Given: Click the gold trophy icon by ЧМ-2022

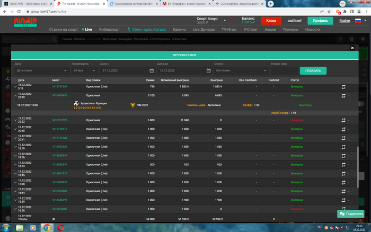Looking at the screenshot, I should (132, 105).
